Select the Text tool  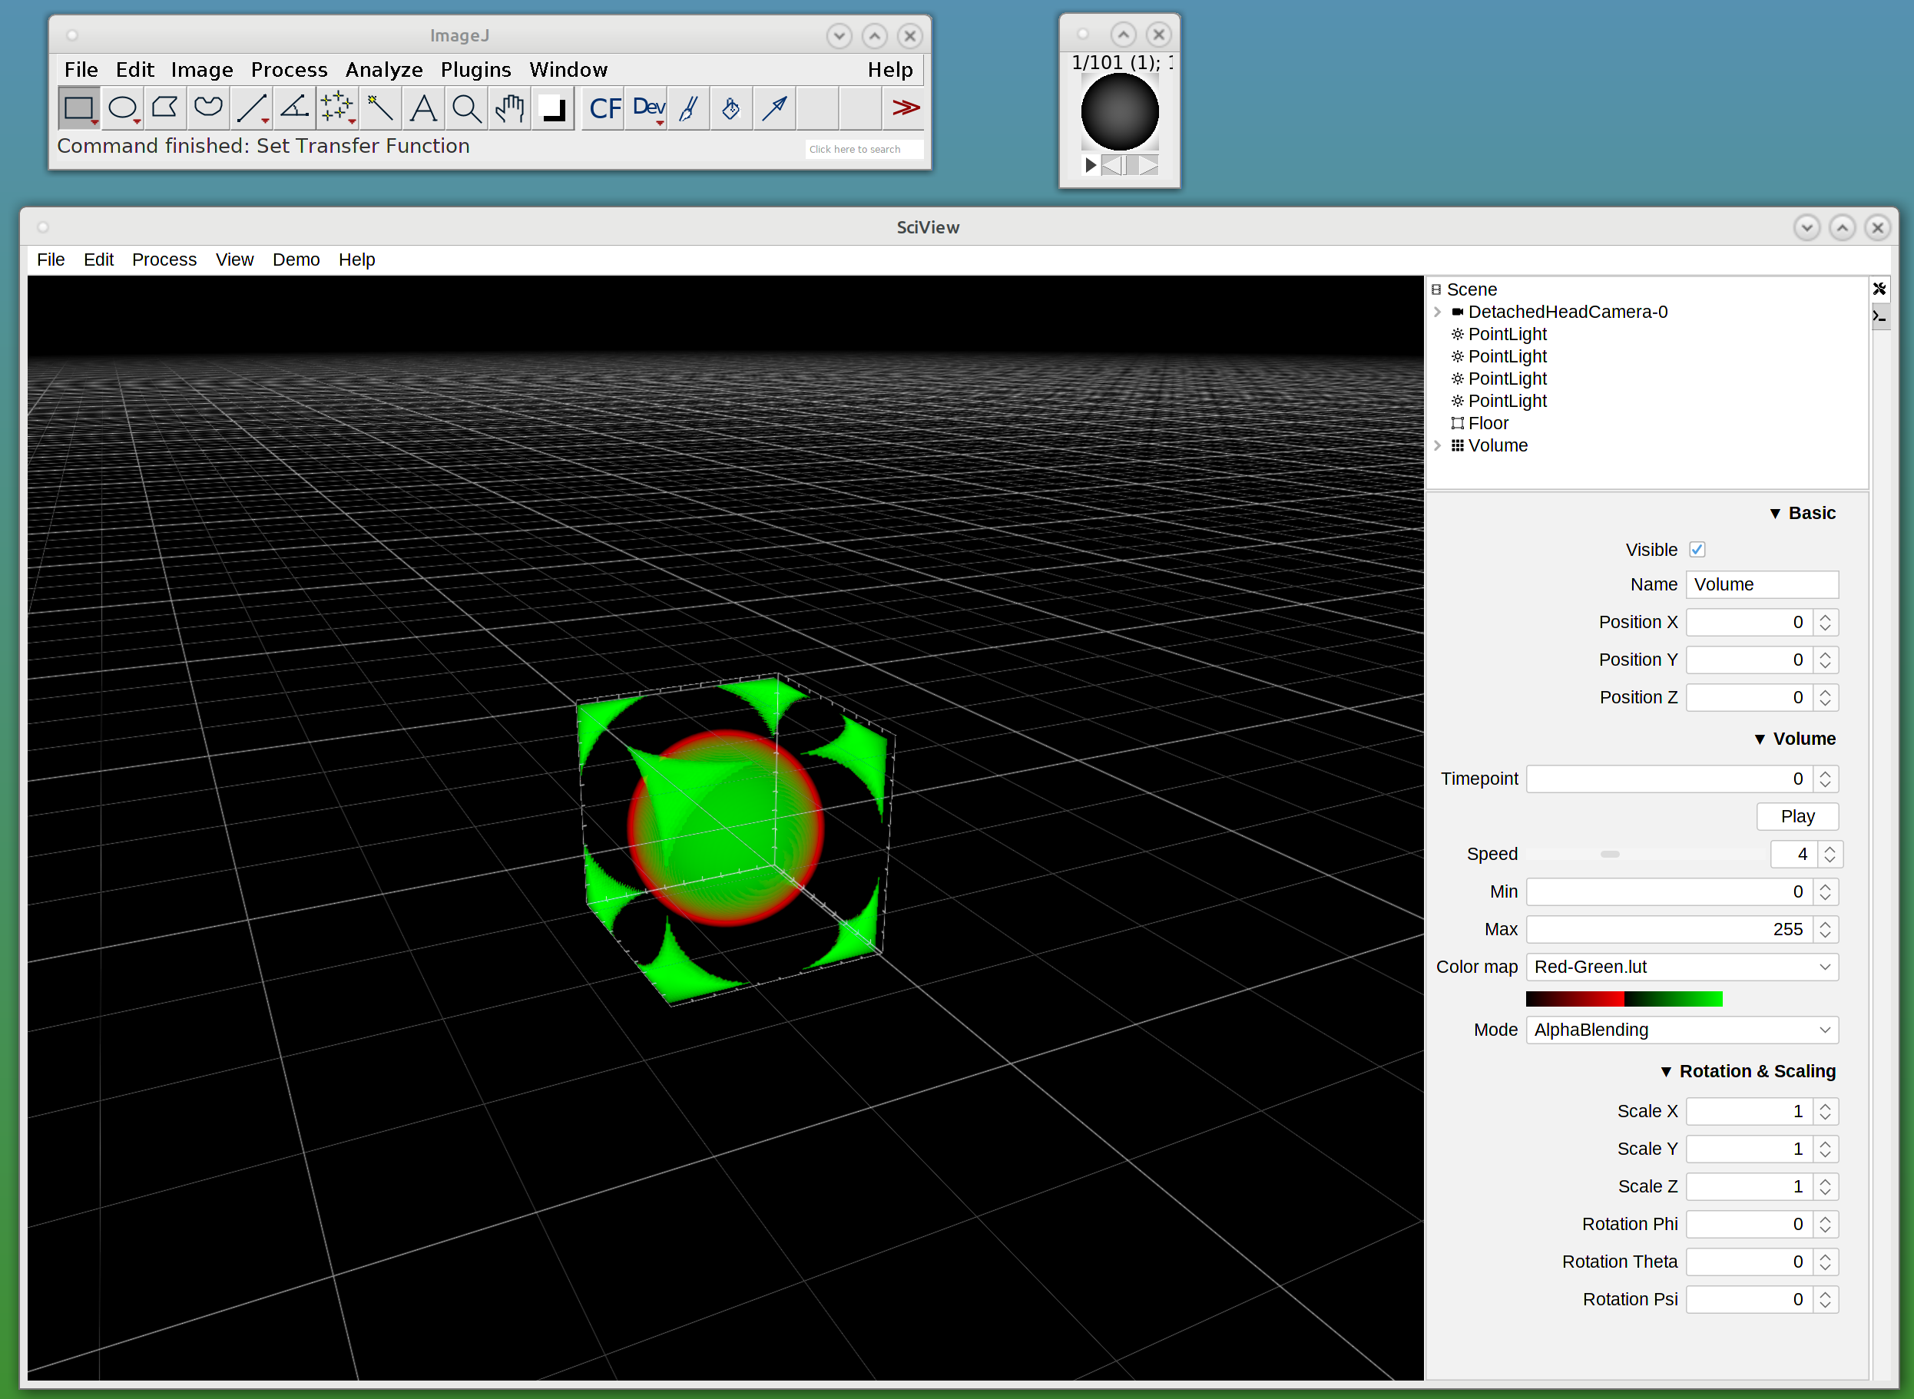pyautogui.click(x=423, y=108)
